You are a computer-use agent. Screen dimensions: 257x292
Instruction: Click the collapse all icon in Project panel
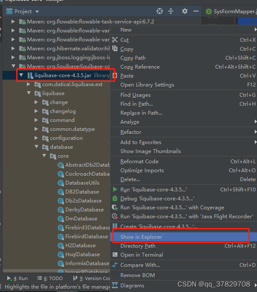point(171,12)
